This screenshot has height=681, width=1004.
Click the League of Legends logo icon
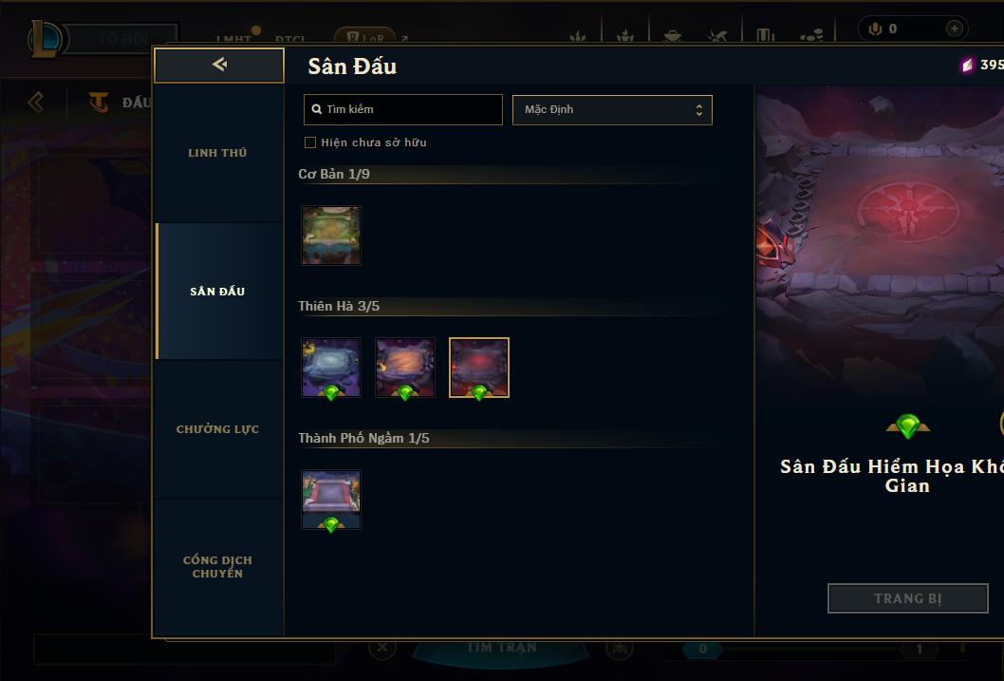tap(46, 38)
